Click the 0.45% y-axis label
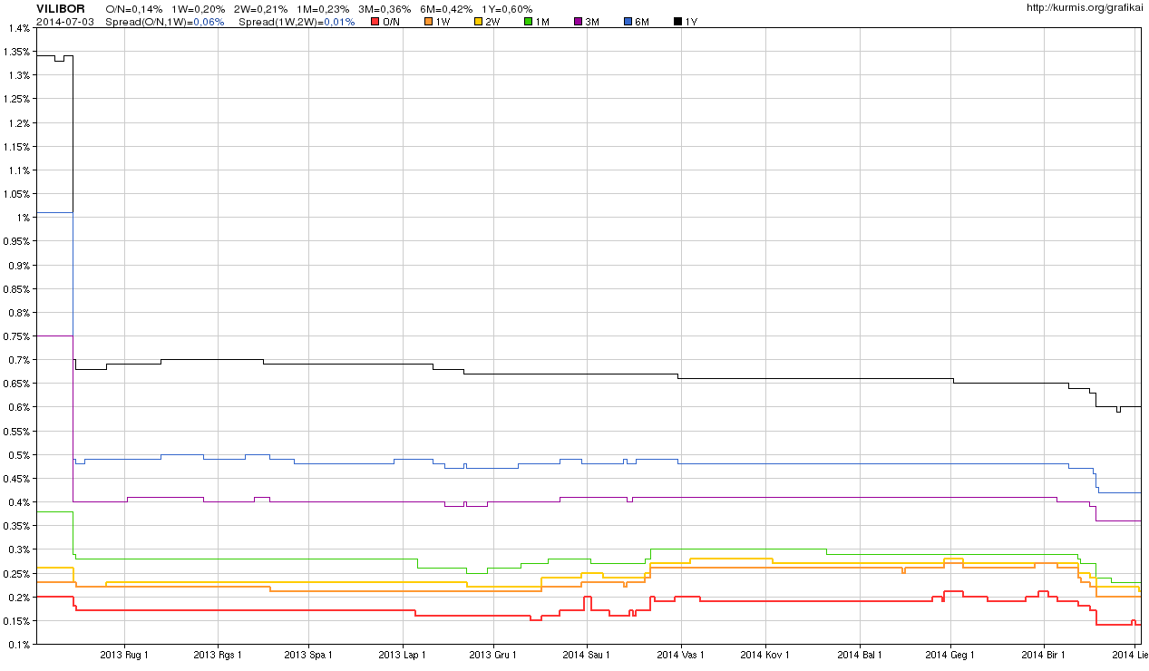This screenshot has height=671, width=1149. click(x=16, y=478)
